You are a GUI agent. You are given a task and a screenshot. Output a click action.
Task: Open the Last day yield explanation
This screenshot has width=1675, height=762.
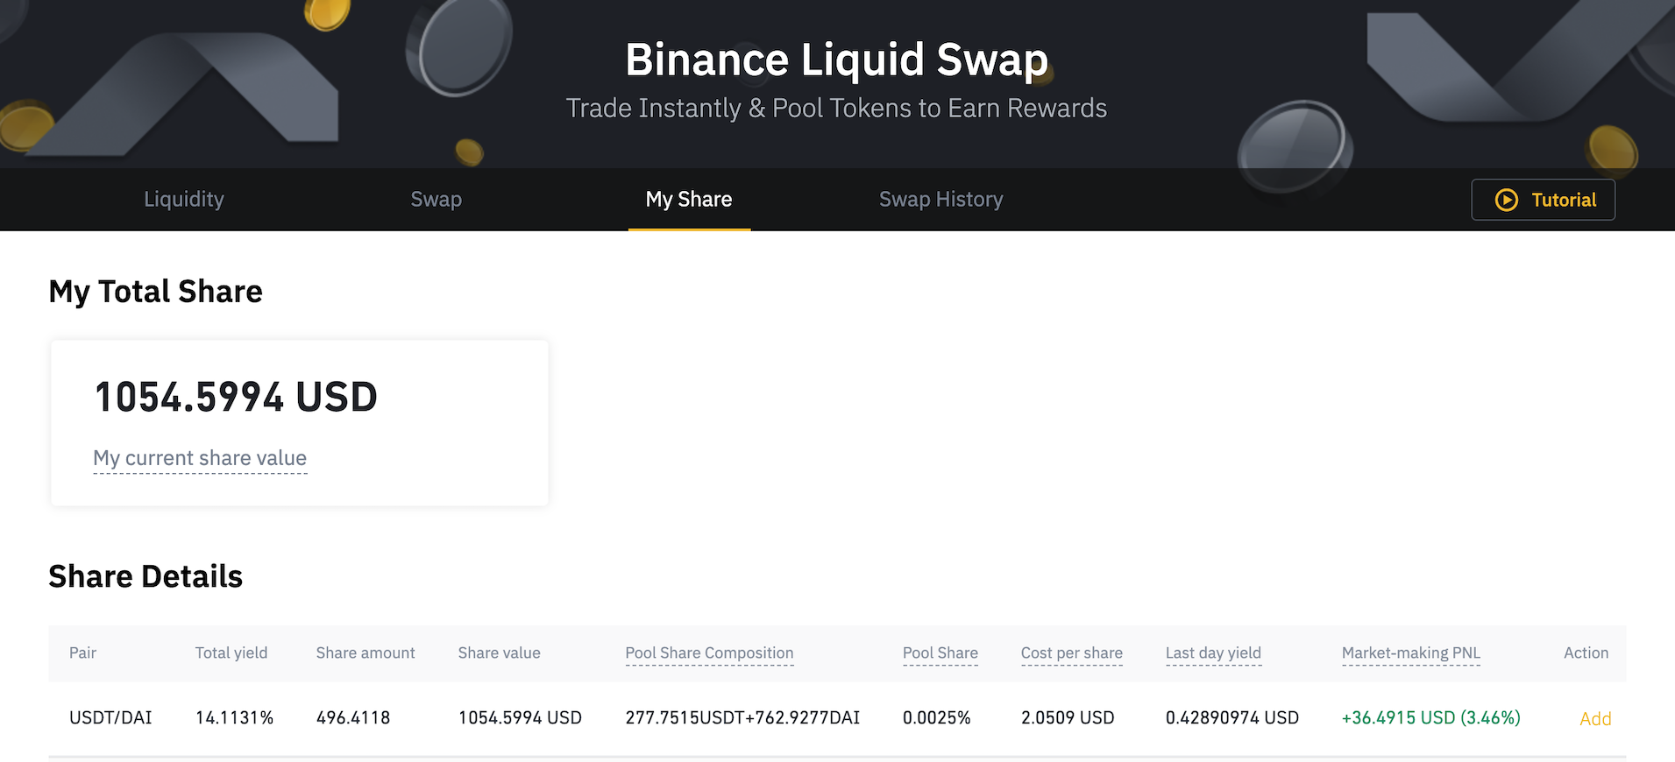[x=1213, y=653]
